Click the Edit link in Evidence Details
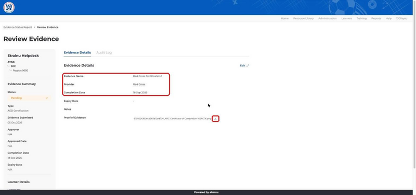 coord(242,66)
